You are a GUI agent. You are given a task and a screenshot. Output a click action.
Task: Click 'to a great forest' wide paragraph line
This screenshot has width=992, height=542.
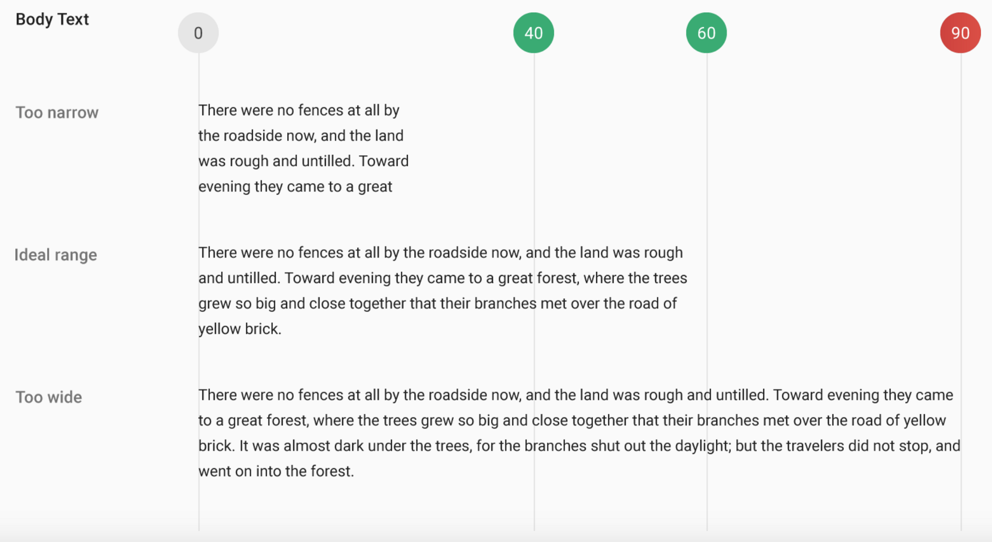572,420
